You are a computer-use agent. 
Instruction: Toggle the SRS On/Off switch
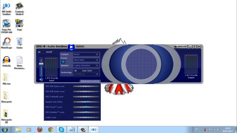(48, 52)
